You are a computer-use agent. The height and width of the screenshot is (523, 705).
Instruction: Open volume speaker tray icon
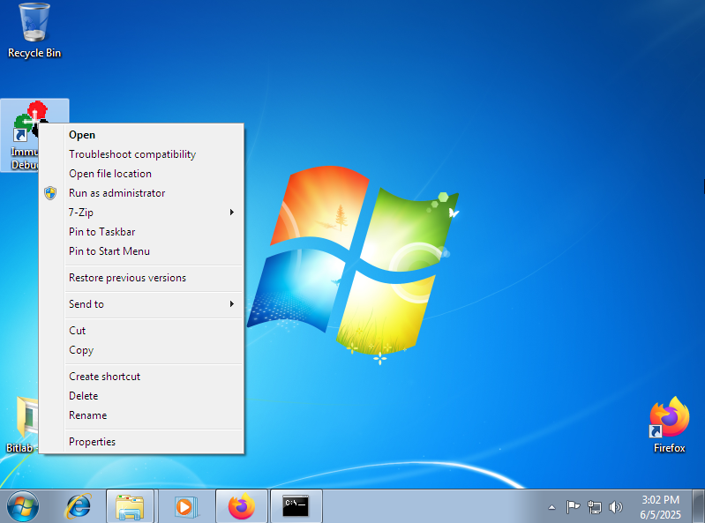616,507
